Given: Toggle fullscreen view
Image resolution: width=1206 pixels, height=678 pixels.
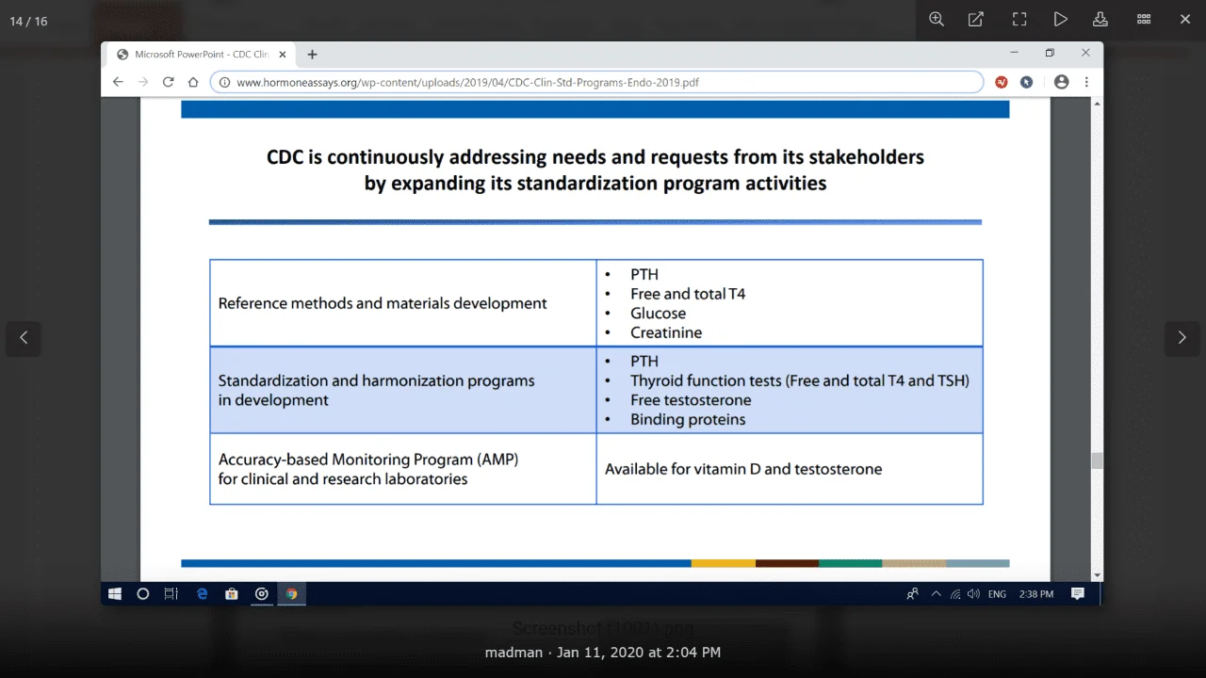Looking at the screenshot, I should coord(1019,20).
